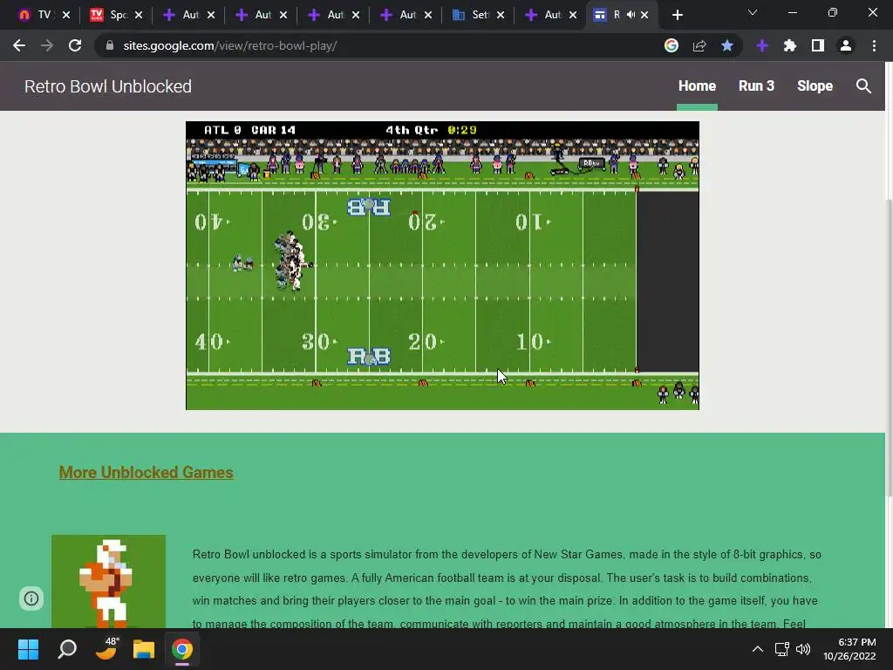Open More Unblocked Games link

click(146, 472)
